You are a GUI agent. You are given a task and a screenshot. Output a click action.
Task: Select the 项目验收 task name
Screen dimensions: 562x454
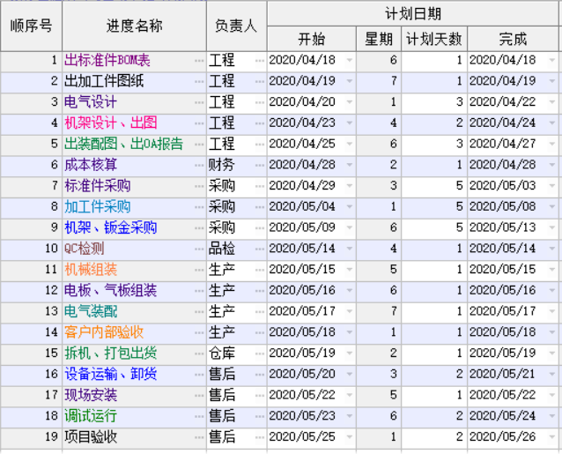(x=91, y=437)
